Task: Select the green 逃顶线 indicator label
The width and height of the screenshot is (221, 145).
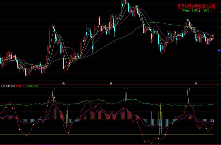Action: 32,86
